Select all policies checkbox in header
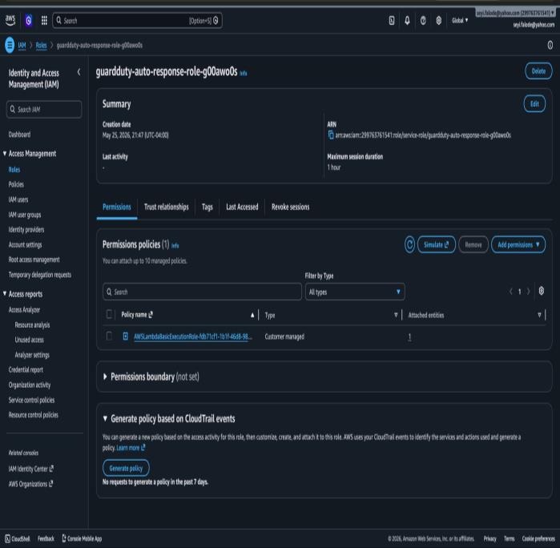The height and width of the screenshot is (548, 560). [109, 314]
